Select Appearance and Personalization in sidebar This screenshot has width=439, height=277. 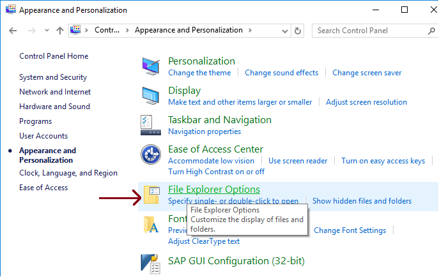[47, 155]
